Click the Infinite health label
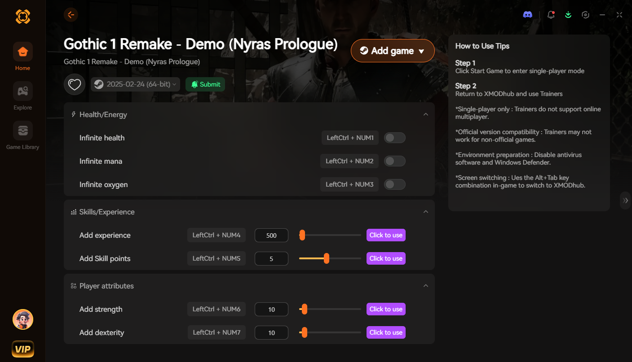This screenshot has height=362, width=632. point(102,138)
